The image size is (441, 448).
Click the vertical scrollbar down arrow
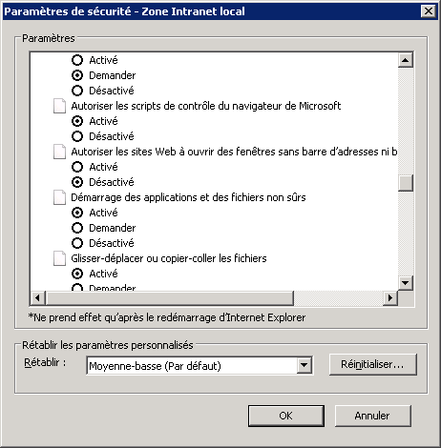[406, 282]
